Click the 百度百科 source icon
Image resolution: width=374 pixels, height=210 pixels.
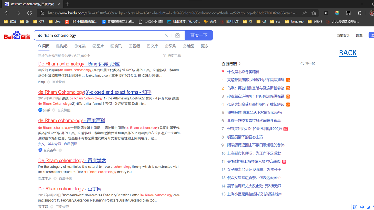point(40,150)
